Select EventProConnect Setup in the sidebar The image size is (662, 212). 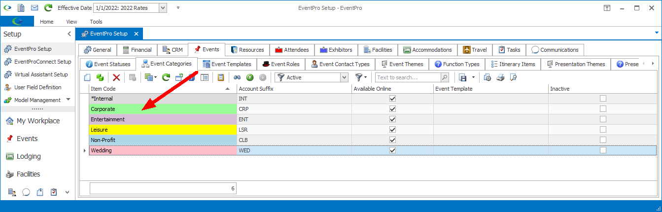tap(37, 62)
